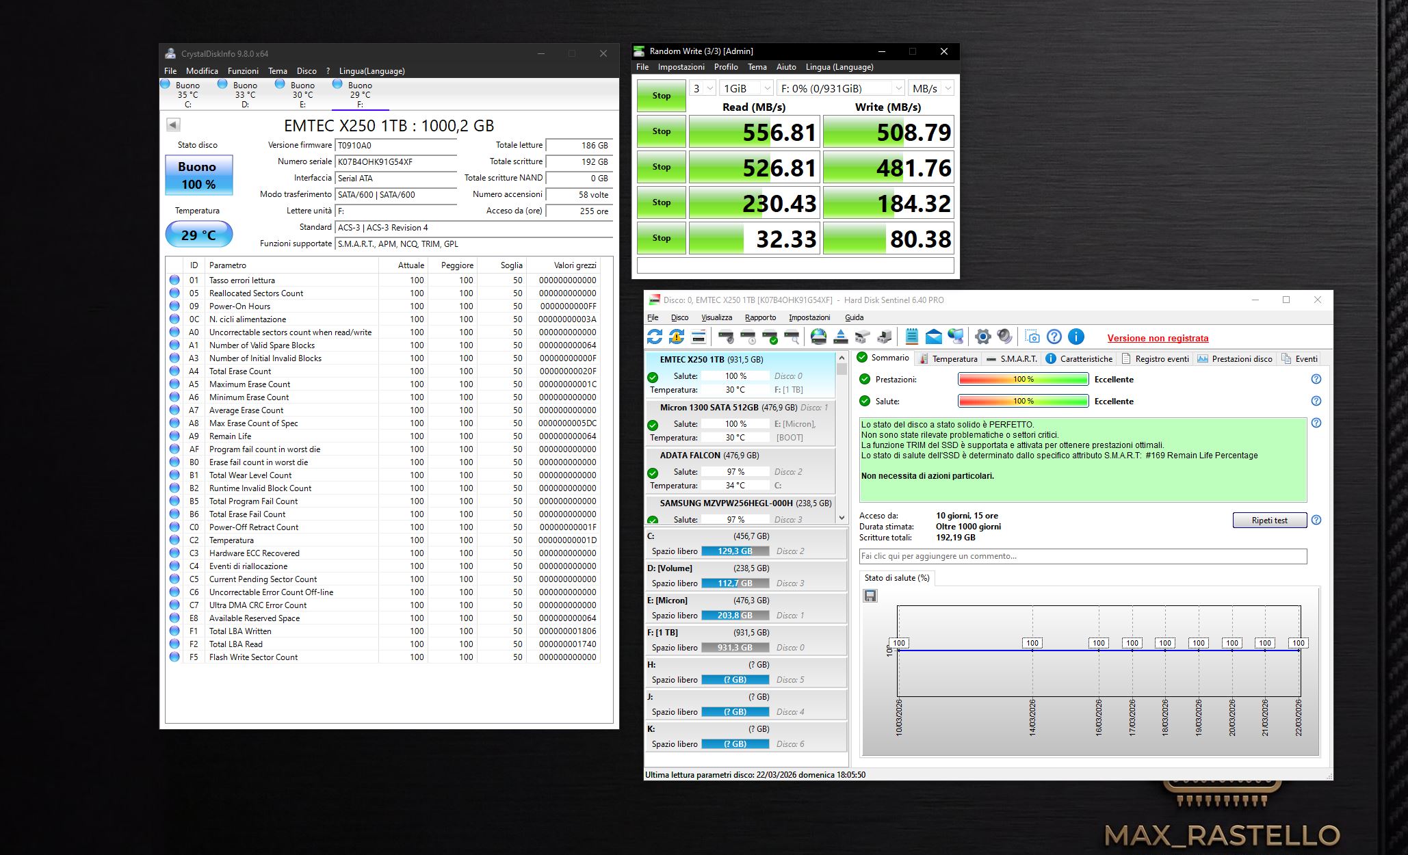This screenshot has width=1408, height=855.
Task: Click the F: [1 TB] free space bar
Action: click(x=735, y=648)
